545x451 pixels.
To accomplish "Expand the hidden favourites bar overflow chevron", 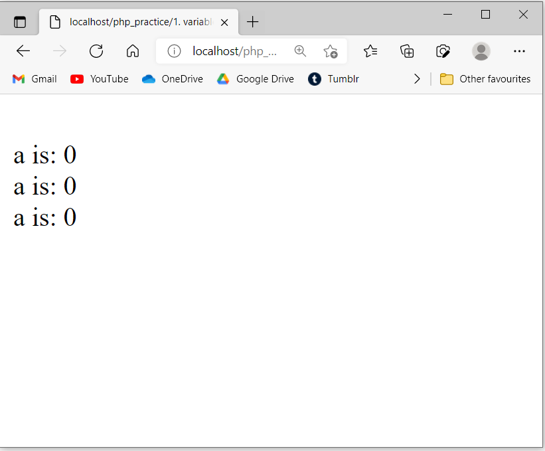I will coord(417,79).
